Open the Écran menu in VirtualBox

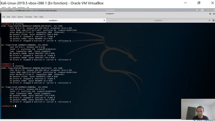(x=9, y=7)
